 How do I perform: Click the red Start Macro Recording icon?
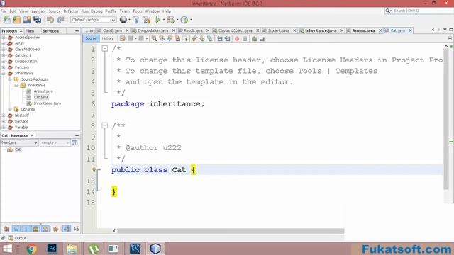coord(237,38)
